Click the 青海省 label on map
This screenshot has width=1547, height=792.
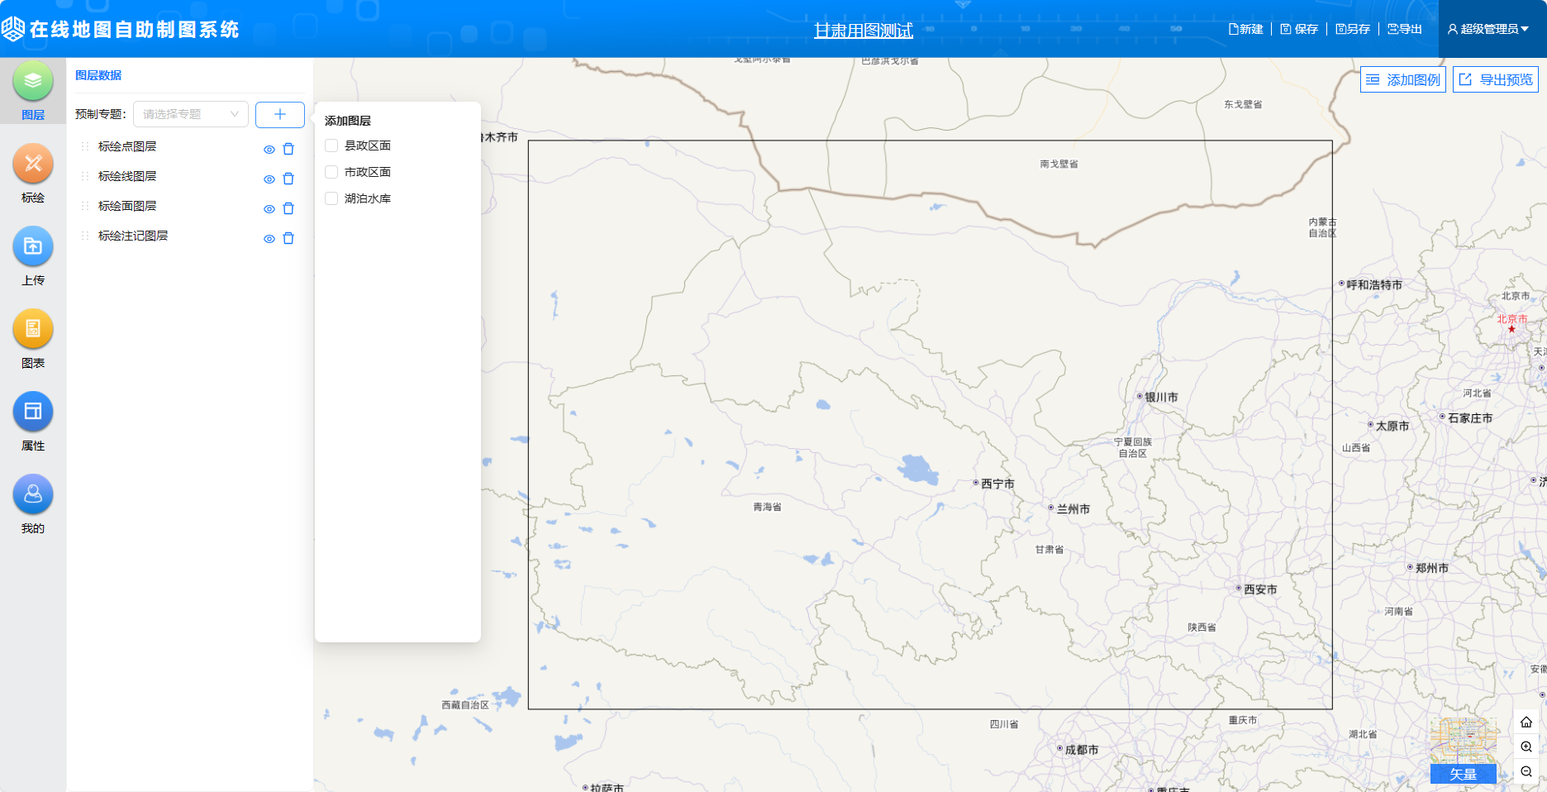point(767,507)
